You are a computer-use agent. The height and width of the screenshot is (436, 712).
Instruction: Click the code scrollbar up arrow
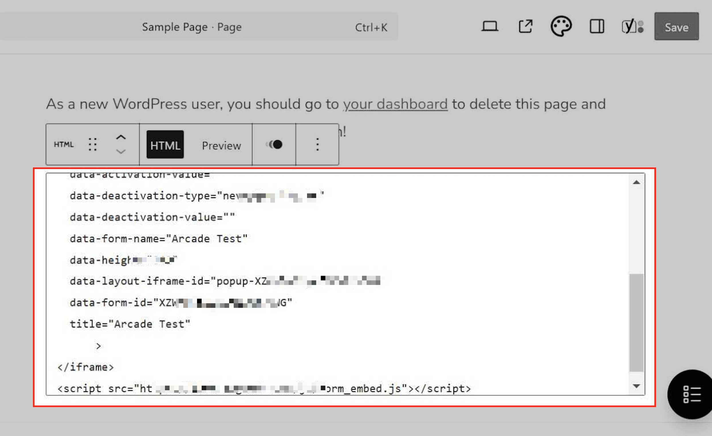click(x=636, y=182)
